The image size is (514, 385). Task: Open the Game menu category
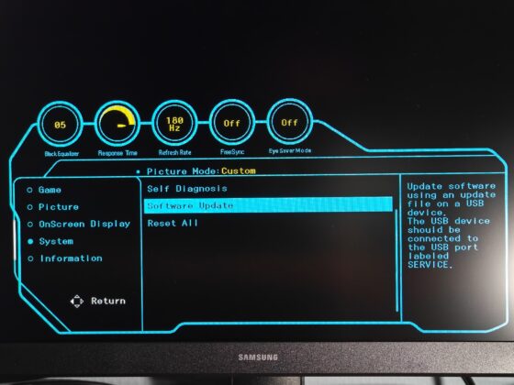50,190
